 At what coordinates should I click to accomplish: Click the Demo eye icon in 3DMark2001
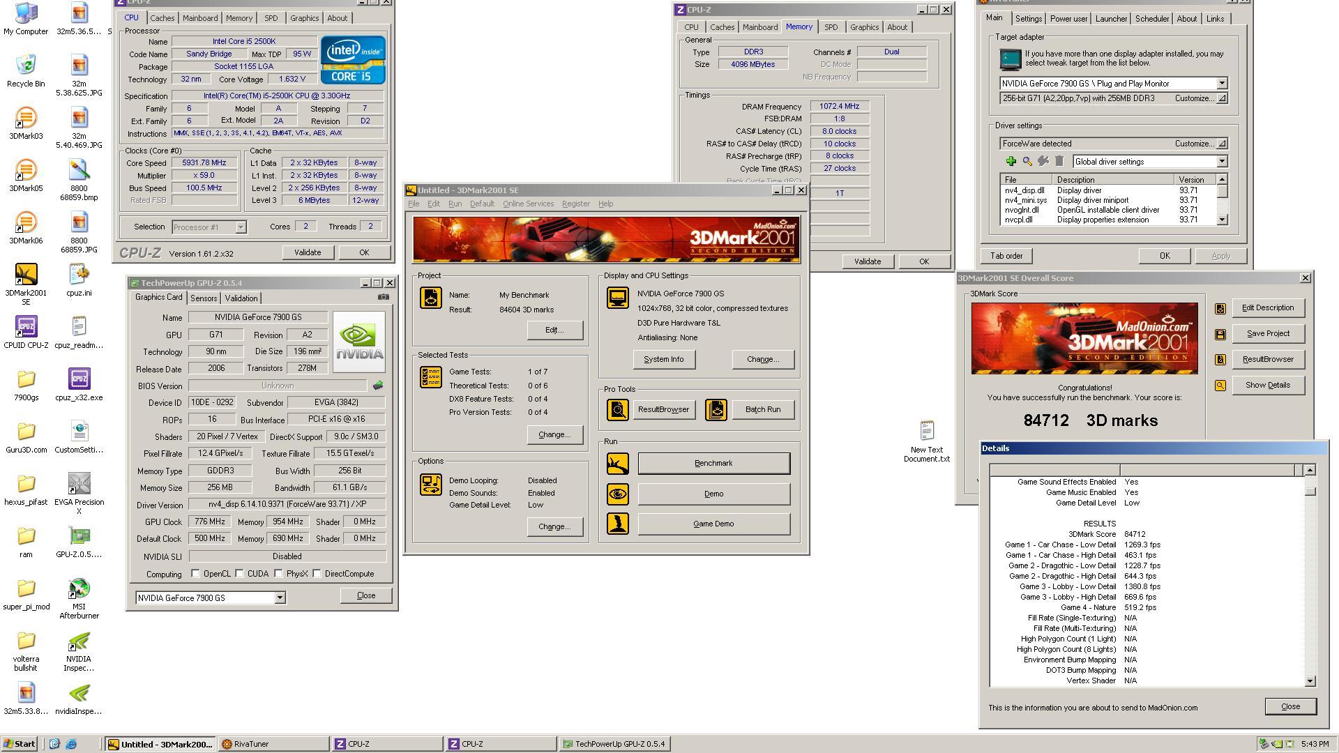(618, 494)
